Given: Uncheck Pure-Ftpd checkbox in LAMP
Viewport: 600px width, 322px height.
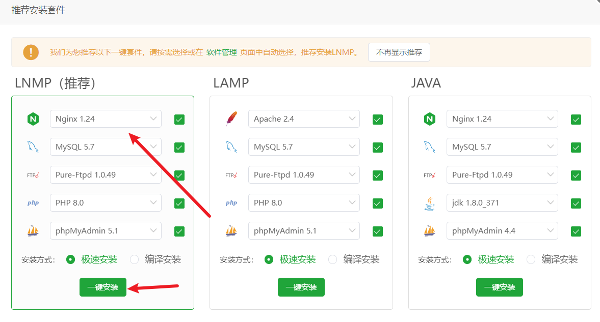Looking at the screenshot, I should [x=378, y=175].
